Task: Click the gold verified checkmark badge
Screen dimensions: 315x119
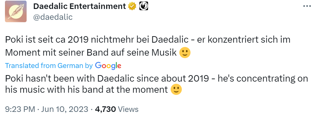Action: 132,6
